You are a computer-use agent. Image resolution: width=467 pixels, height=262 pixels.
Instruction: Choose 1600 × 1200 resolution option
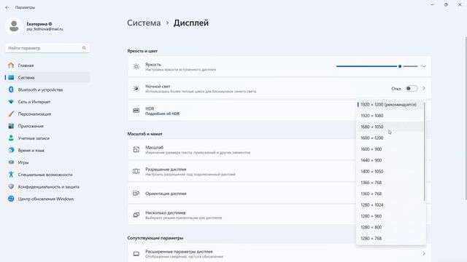[x=390, y=138]
